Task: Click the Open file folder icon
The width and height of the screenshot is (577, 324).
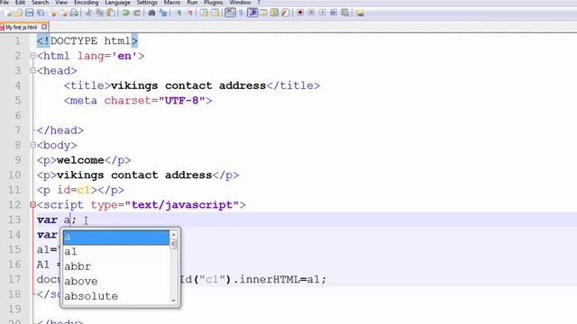Action: point(18,13)
